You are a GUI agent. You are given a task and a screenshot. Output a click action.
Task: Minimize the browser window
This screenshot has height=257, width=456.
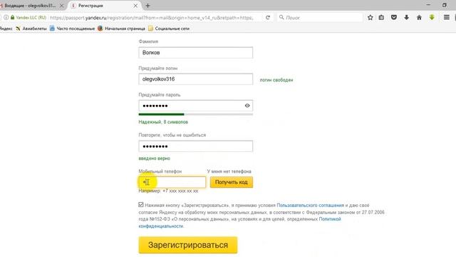(428, 5)
